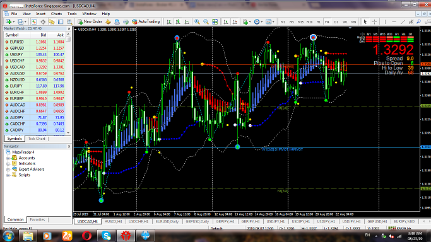Image resolution: width=431 pixels, height=242 pixels.
Task: Launch MetaEditor from the yellow book icon
Action: 108,21
